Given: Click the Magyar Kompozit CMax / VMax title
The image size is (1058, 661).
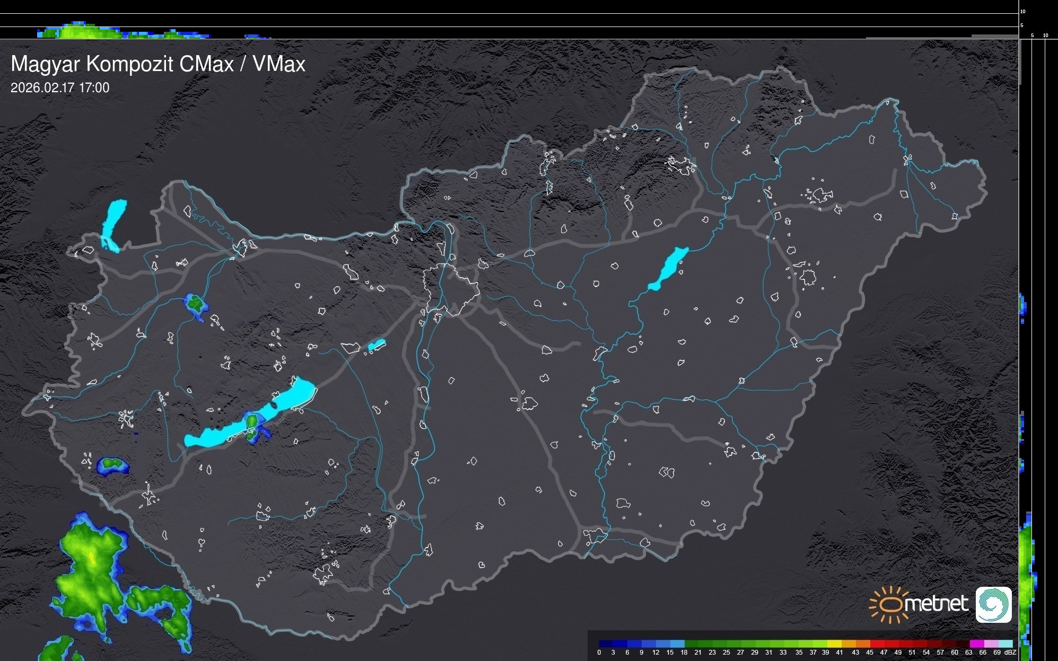Looking at the screenshot, I should coord(158,64).
